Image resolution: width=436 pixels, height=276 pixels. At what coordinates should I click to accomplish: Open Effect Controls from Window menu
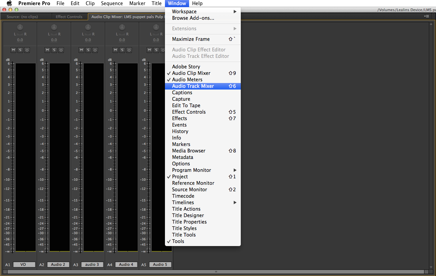tap(203, 112)
